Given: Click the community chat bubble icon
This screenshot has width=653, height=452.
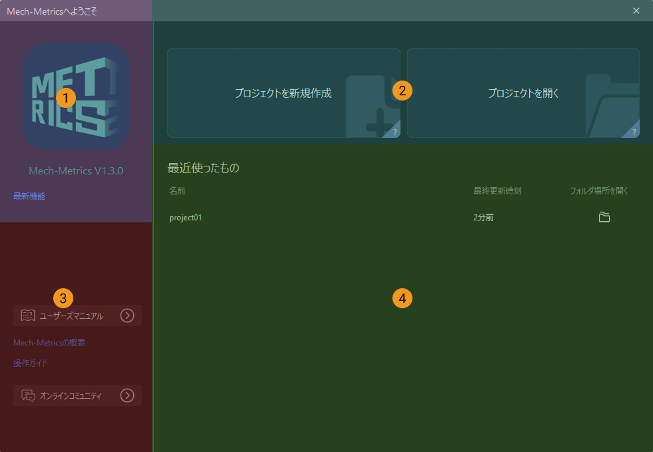Looking at the screenshot, I should click(x=28, y=395).
